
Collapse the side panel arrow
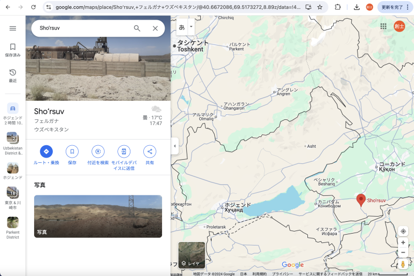click(174, 146)
